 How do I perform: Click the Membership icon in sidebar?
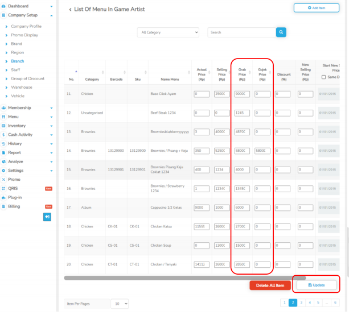coord(3,107)
